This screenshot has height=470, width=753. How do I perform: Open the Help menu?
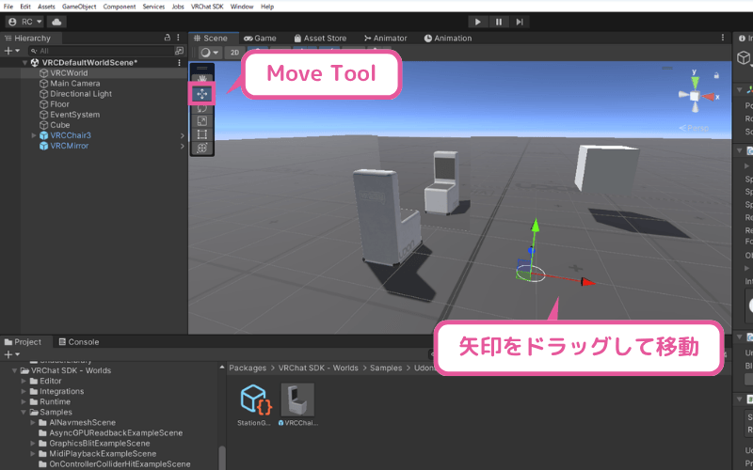click(x=267, y=7)
